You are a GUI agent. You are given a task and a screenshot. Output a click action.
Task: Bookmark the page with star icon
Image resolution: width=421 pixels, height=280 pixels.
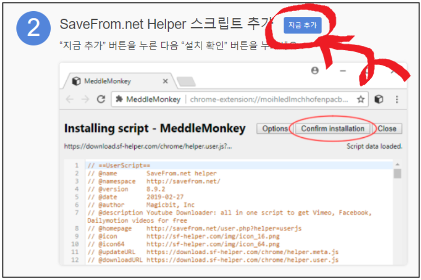(361, 100)
